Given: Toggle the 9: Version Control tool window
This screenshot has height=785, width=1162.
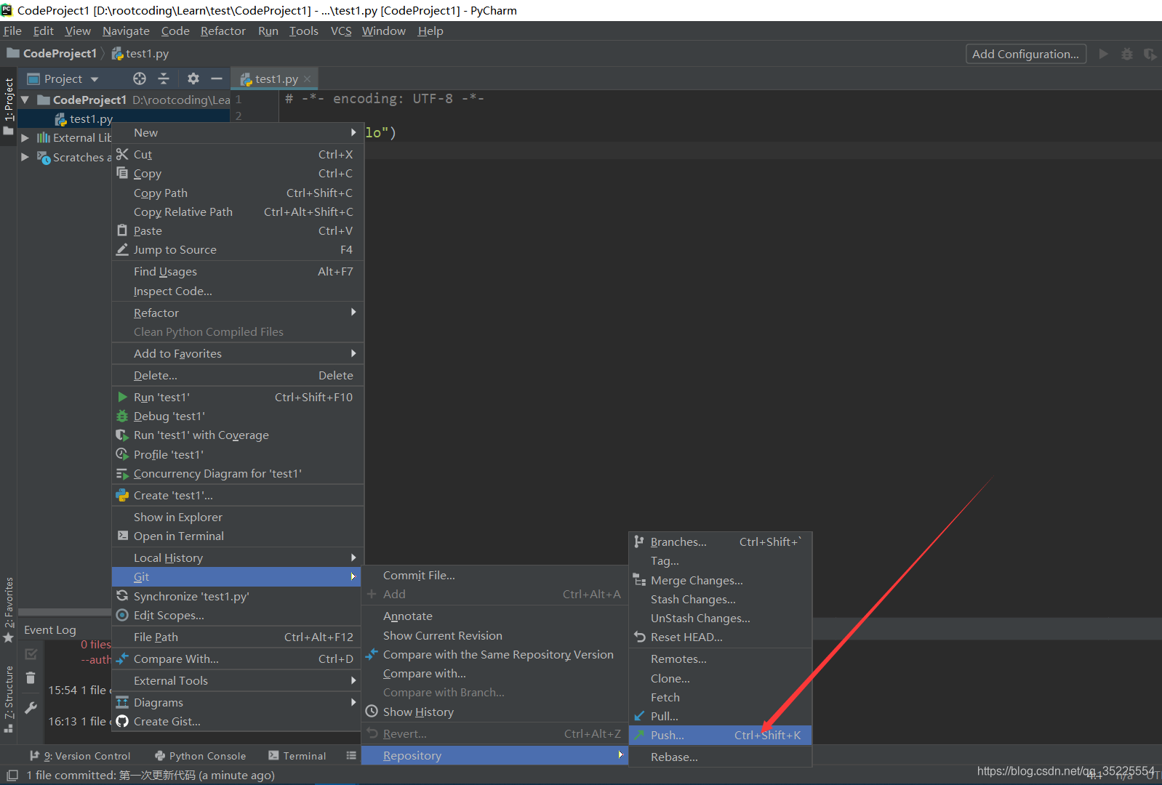Looking at the screenshot, I should tap(80, 756).
